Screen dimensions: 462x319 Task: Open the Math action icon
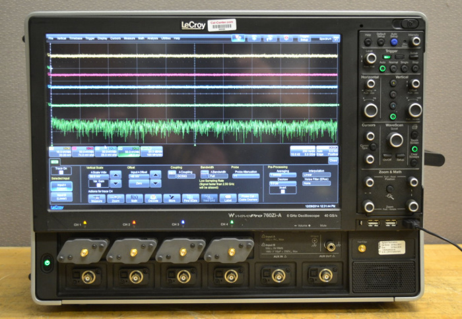coord(134,198)
